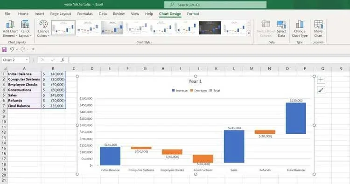Select the first chart style thumbnail
This screenshot has width=350, height=184.
63,27
